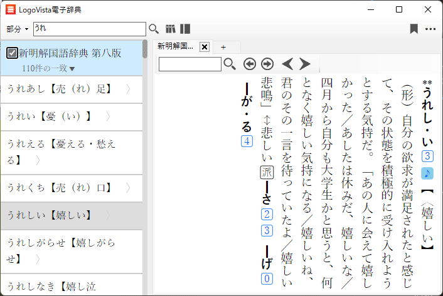
Task: Go to previous entry with left chevron
Action: (287, 64)
